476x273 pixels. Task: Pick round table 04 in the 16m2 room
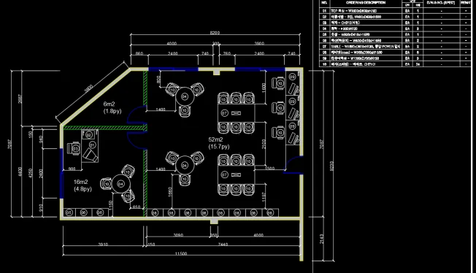(x=120, y=184)
